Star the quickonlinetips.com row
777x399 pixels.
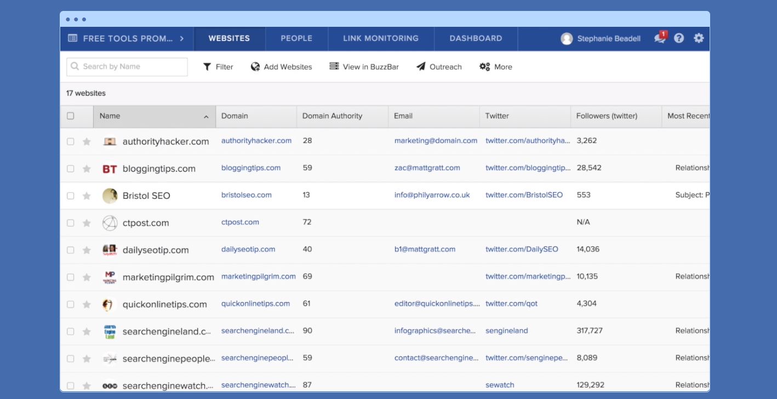(87, 304)
